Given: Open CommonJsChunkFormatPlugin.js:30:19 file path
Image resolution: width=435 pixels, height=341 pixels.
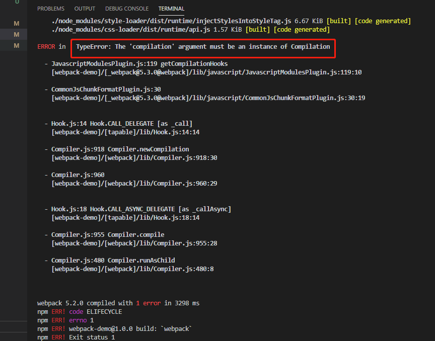Looking at the screenshot, I should click(208, 98).
